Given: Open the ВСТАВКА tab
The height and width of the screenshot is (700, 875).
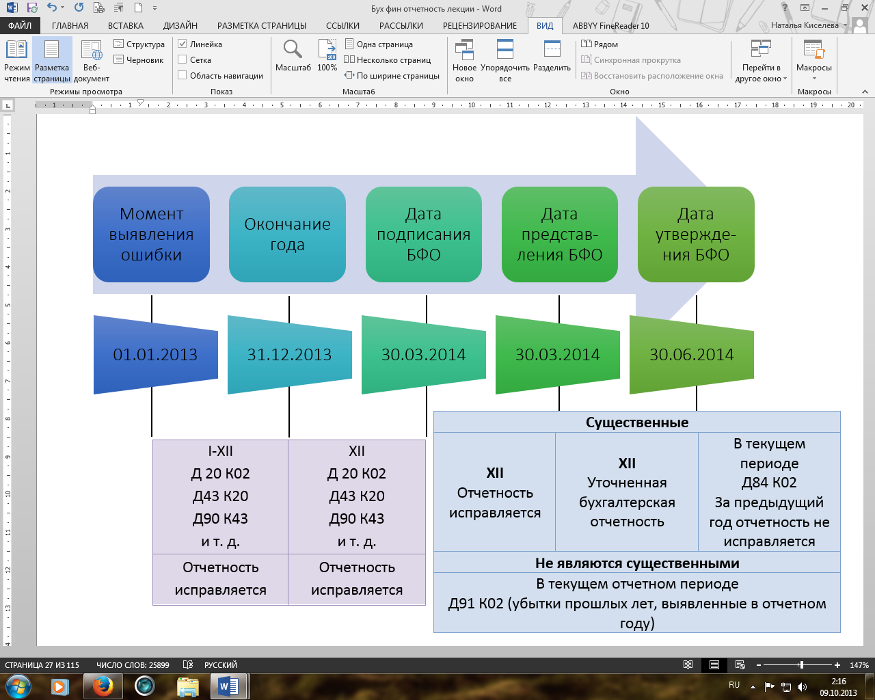Looking at the screenshot, I should point(126,25).
